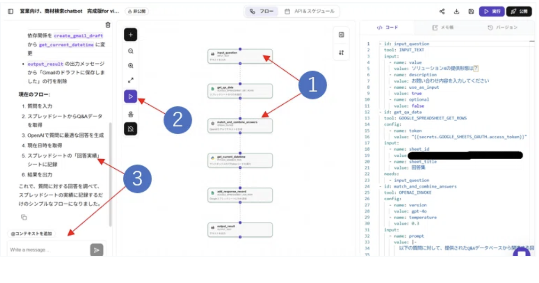The height and width of the screenshot is (283, 539).
Task: Run the flow with the purple play icon
Action: [x=131, y=96]
